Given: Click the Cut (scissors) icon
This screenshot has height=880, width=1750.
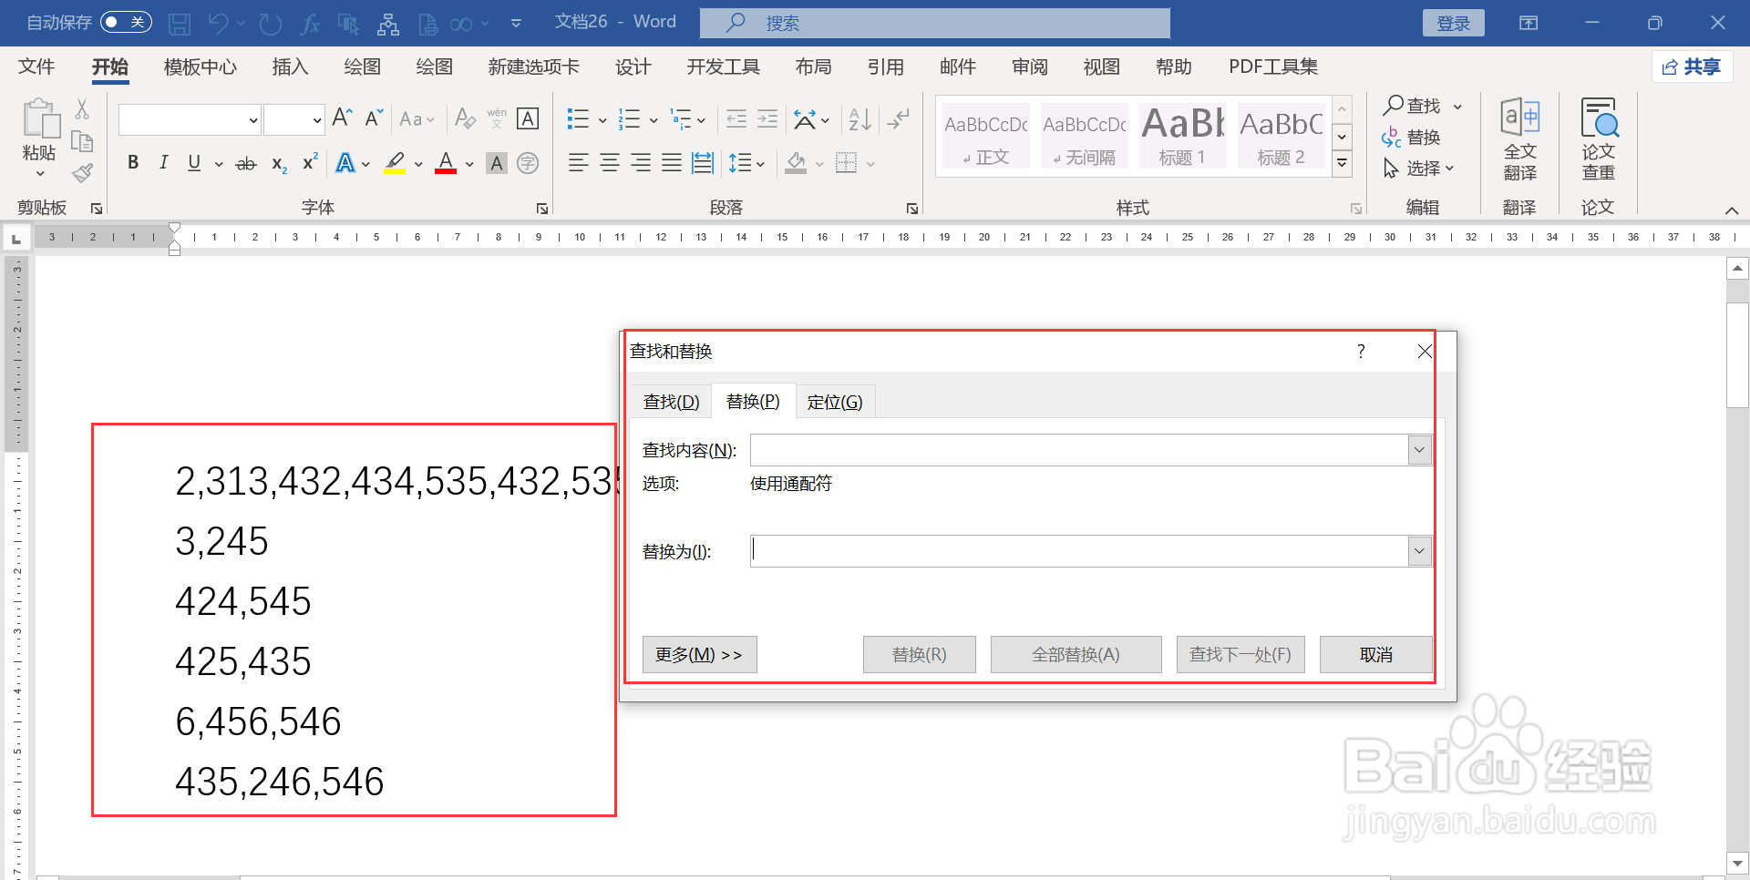Looking at the screenshot, I should pyautogui.click(x=81, y=109).
